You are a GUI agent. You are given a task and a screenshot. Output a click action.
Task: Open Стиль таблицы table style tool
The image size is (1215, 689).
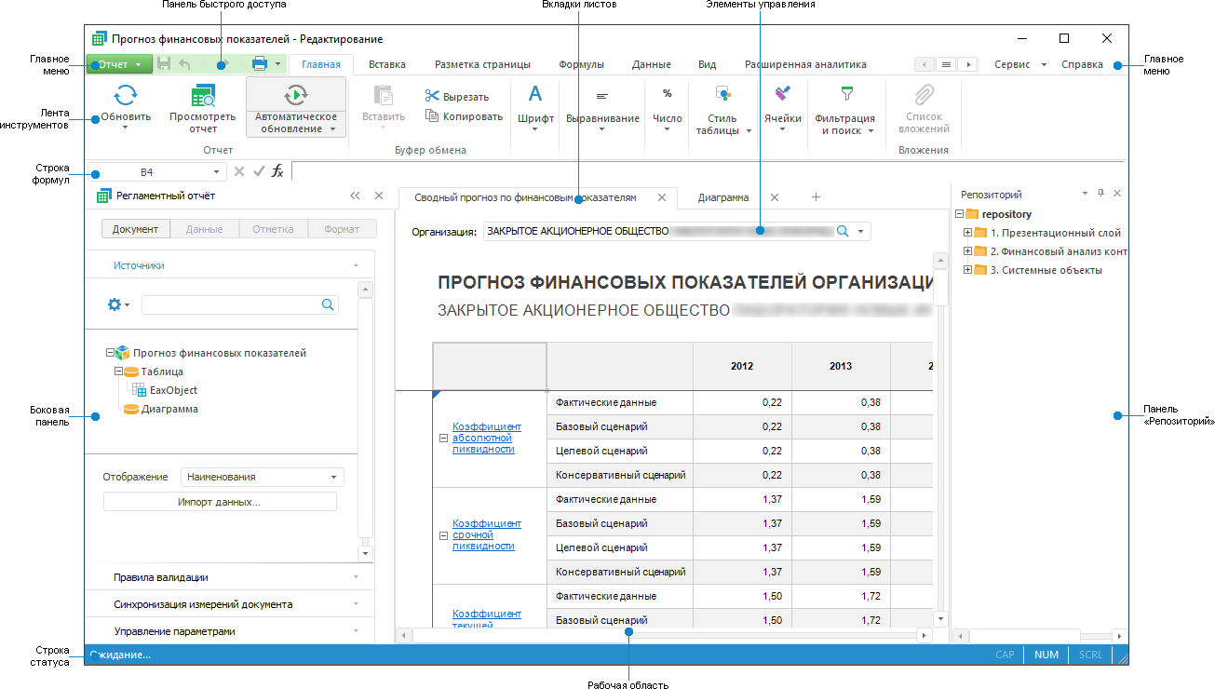722,94
